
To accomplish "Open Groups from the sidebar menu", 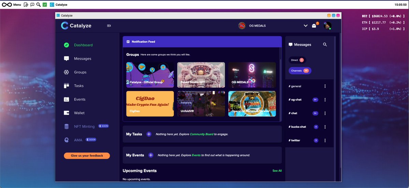I will [x=80, y=72].
